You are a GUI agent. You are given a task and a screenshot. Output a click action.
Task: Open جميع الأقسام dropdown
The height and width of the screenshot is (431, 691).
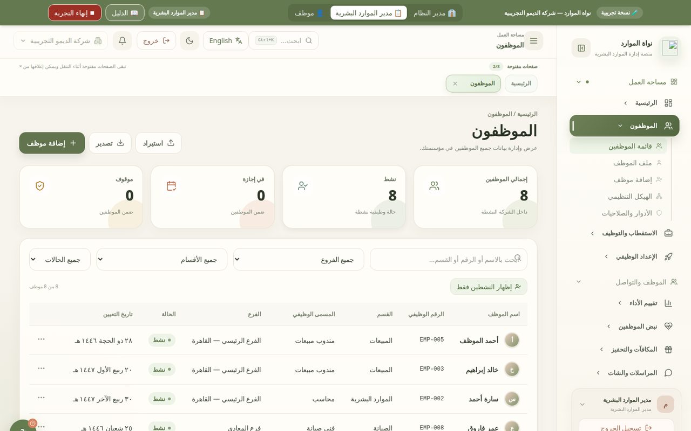(162, 259)
